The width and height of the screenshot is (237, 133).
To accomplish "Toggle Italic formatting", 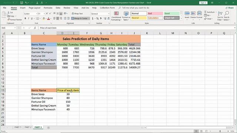I will pyautogui.click(x=29, y=18).
